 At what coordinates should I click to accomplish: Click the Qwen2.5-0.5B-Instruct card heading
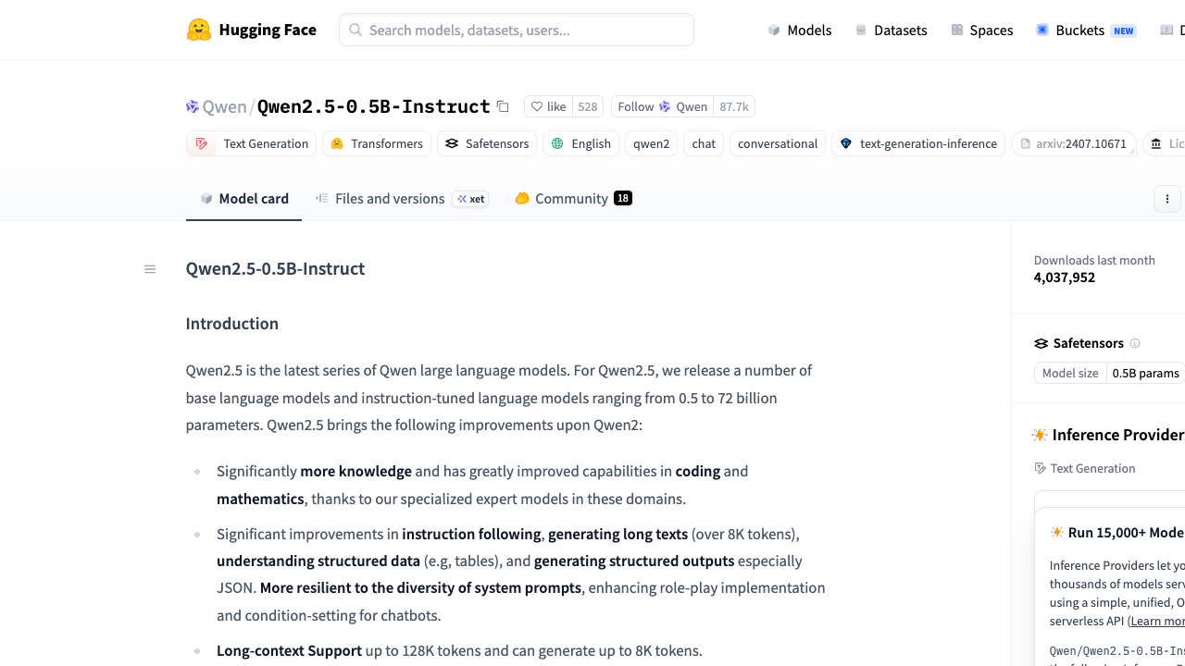pyautogui.click(x=275, y=268)
